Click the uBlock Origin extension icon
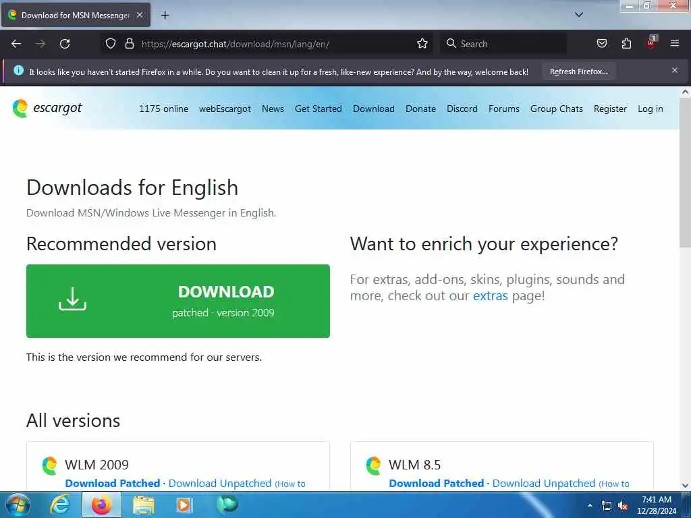Screen dimensions: 691x518 pyautogui.click(x=651, y=42)
